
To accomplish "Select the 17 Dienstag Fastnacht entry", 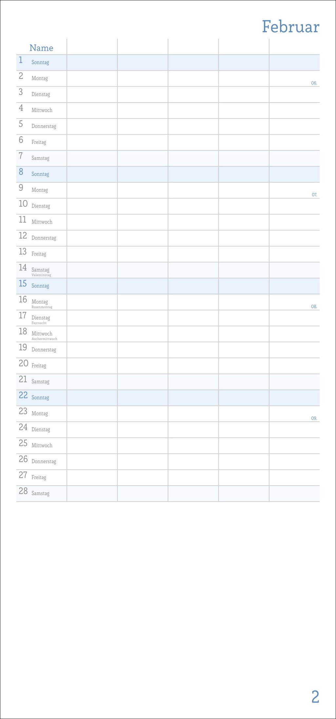I will pos(41,319).
